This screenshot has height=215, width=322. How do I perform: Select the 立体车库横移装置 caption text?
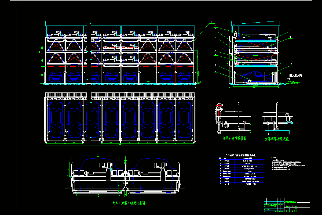pos(234,138)
